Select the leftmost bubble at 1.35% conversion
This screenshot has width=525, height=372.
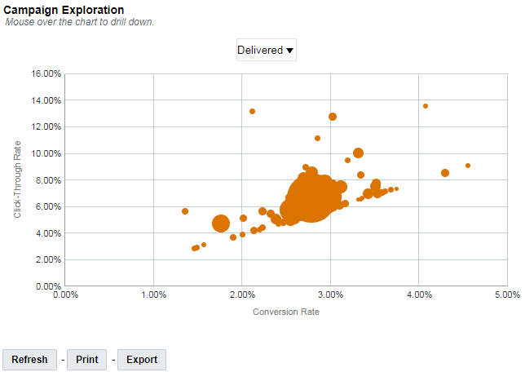(185, 211)
